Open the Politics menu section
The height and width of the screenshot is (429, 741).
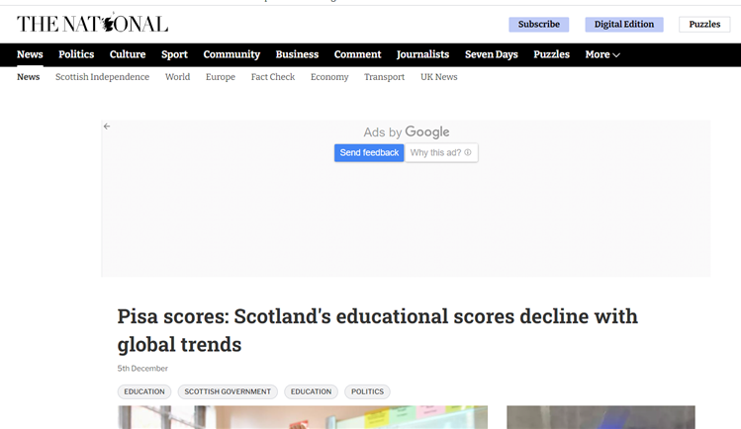click(x=76, y=54)
